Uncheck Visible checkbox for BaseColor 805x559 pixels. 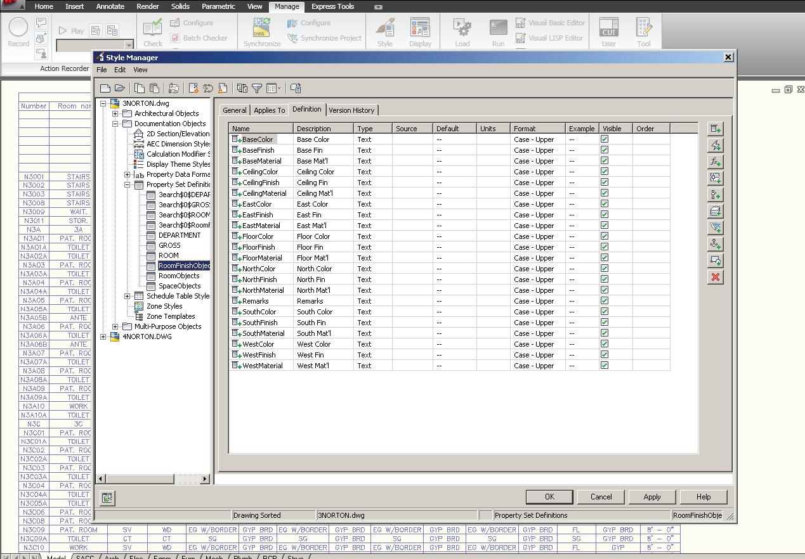point(605,139)
